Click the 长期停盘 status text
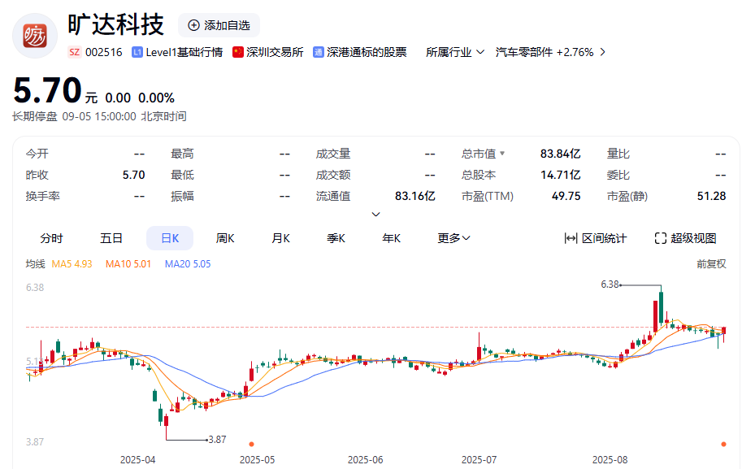 [35, 116]
